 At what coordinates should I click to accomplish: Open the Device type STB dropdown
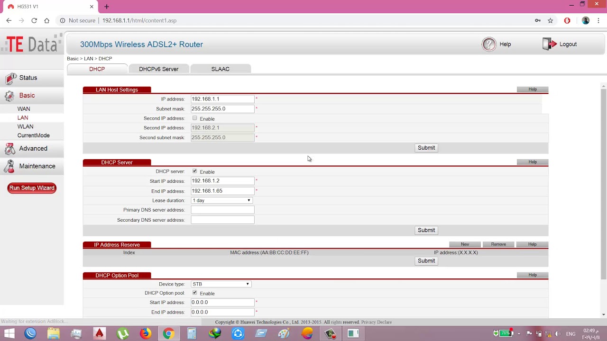click(x=221, y=284)
